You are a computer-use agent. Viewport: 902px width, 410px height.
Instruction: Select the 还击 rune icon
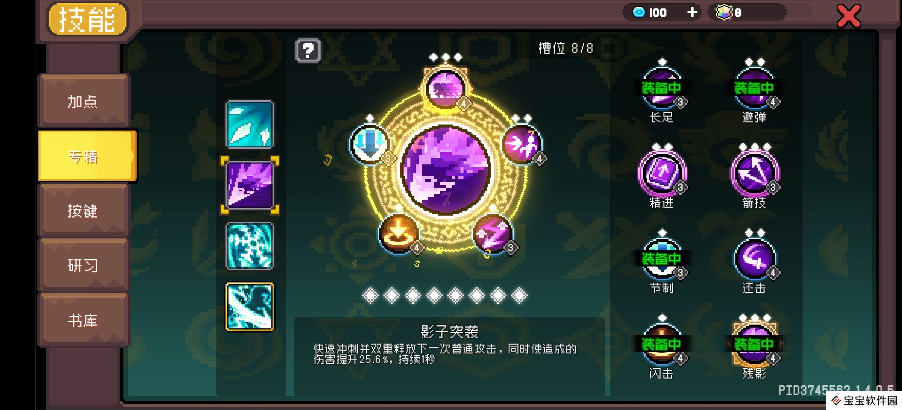click(x=754, y=259)
